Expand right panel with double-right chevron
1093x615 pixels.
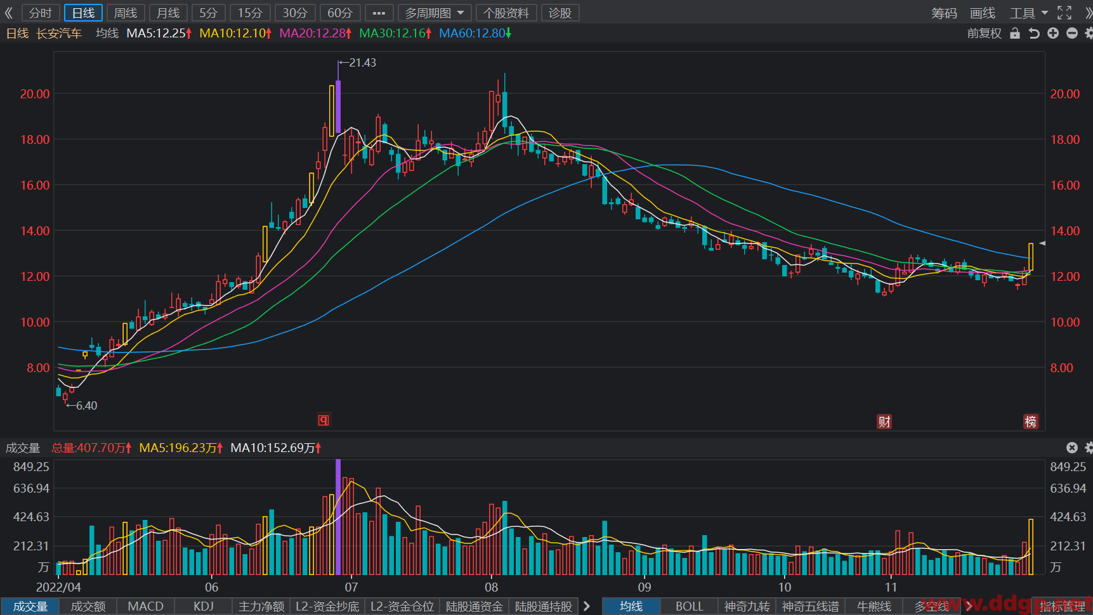(x=1089, y=13)
